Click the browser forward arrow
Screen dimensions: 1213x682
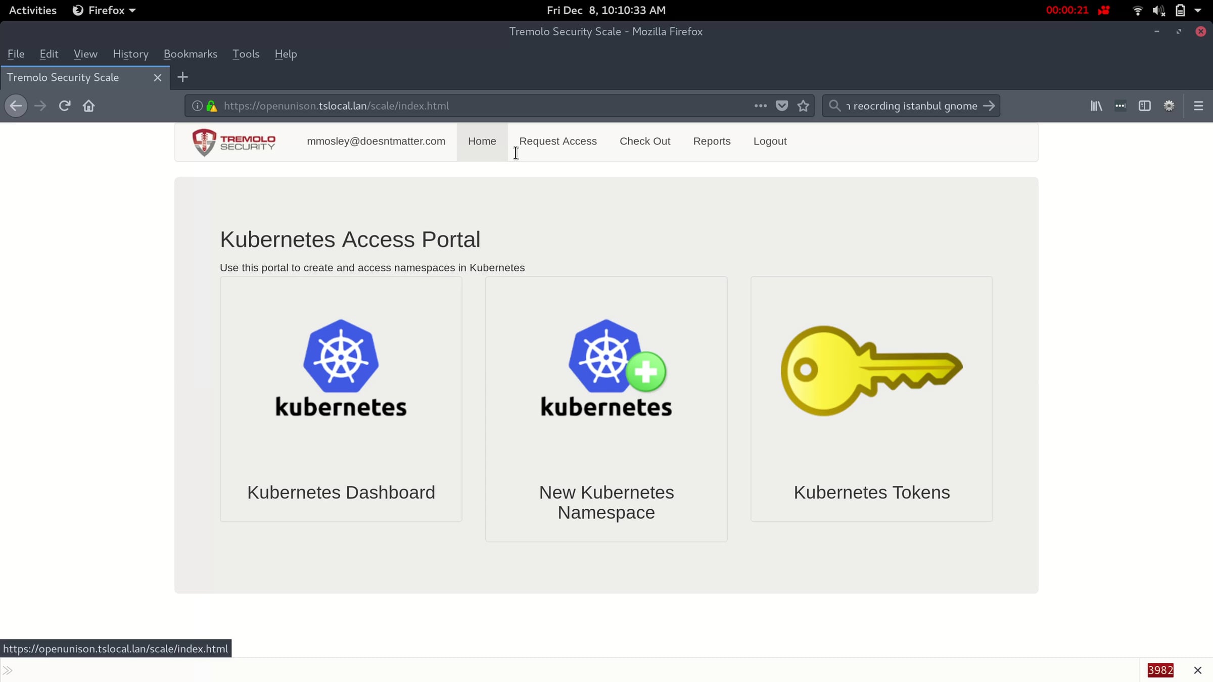pyautogui.click(x=40, y=106)
